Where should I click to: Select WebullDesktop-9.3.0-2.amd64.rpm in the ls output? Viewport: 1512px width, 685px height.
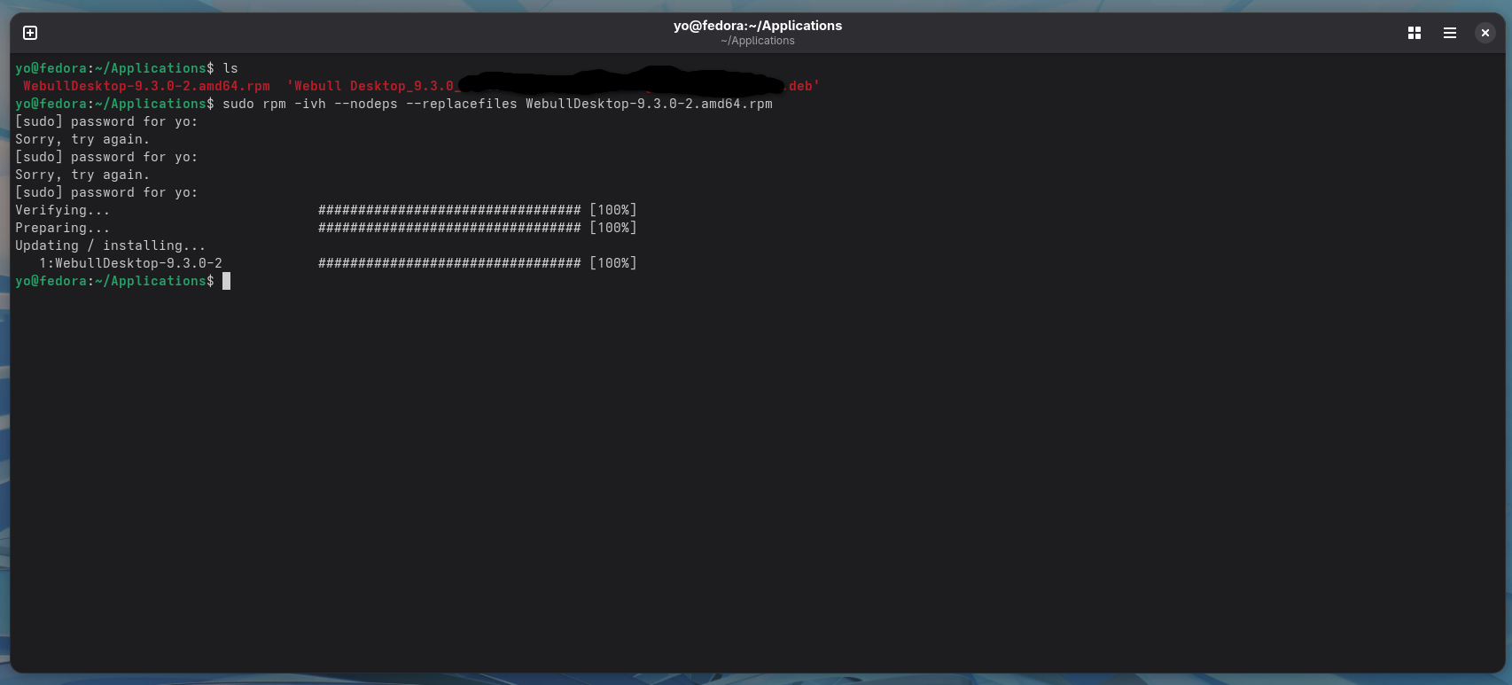(146, 86)
